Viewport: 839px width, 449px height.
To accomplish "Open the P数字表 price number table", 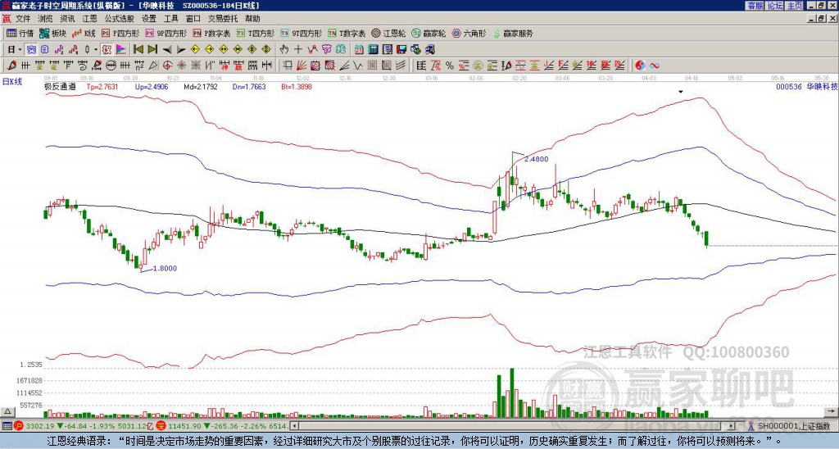I will point(212,33).
